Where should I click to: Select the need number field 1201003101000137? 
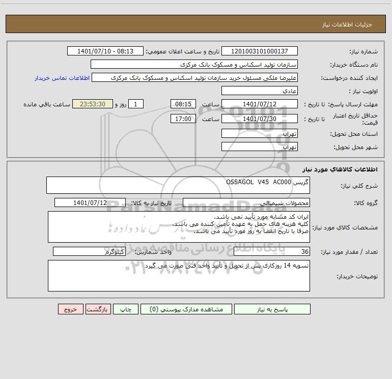pos(260,51)
